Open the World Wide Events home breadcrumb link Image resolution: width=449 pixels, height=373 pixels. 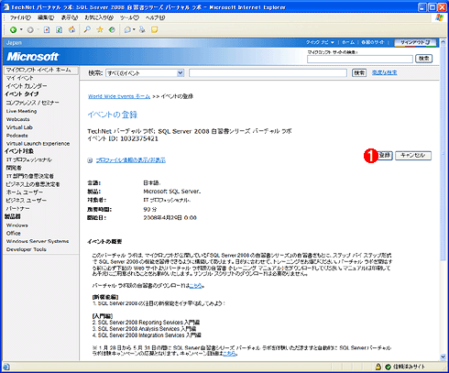point(119,96)
